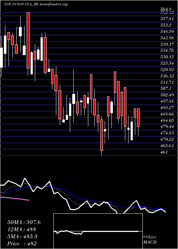Viewport: 178px width, 249px height.
Task: Select the 5MA : 485.3 readout
Action: [x=22, y=237]
